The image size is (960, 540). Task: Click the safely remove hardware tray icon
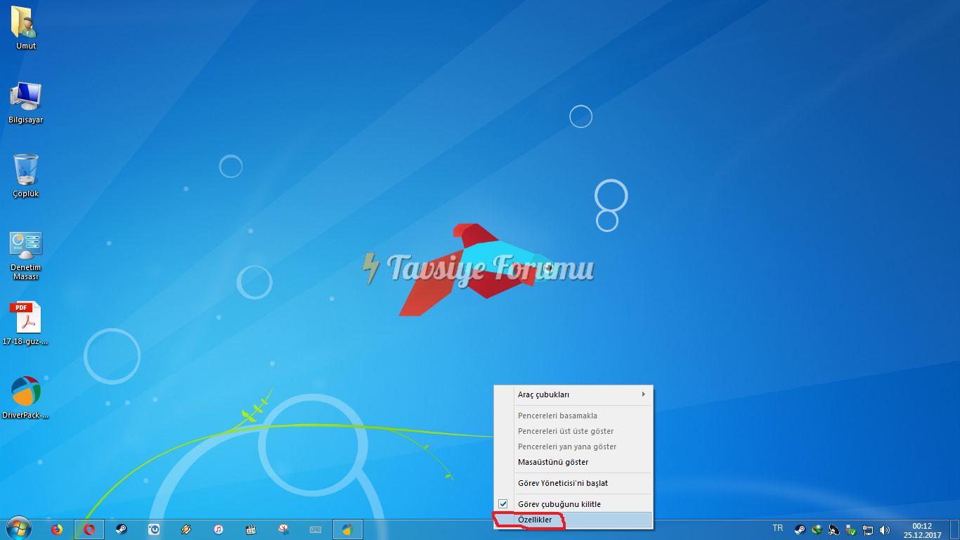click(x=850, y=530)
